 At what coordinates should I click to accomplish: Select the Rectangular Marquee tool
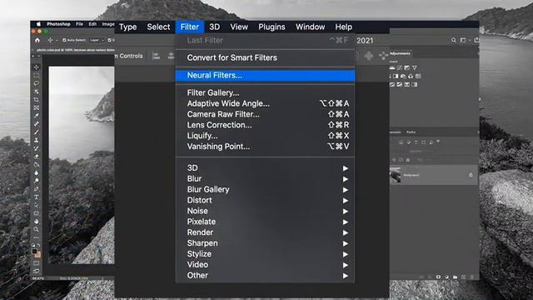click(x=37, y=75)
